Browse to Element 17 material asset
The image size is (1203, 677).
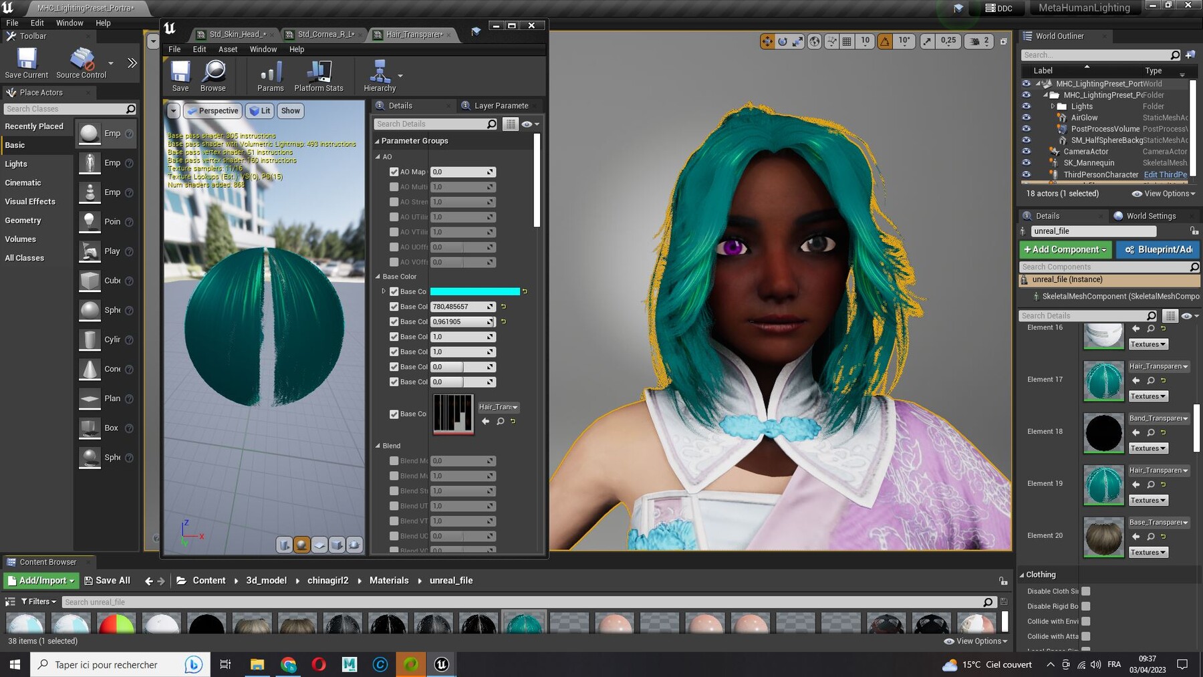[1151, 380]
